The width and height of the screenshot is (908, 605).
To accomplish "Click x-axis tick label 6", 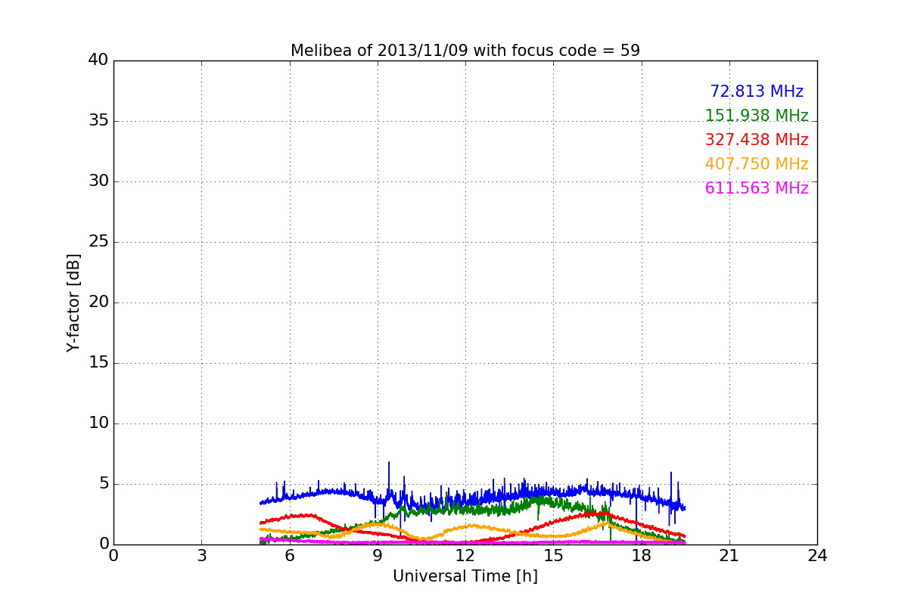I will point(289,556).
